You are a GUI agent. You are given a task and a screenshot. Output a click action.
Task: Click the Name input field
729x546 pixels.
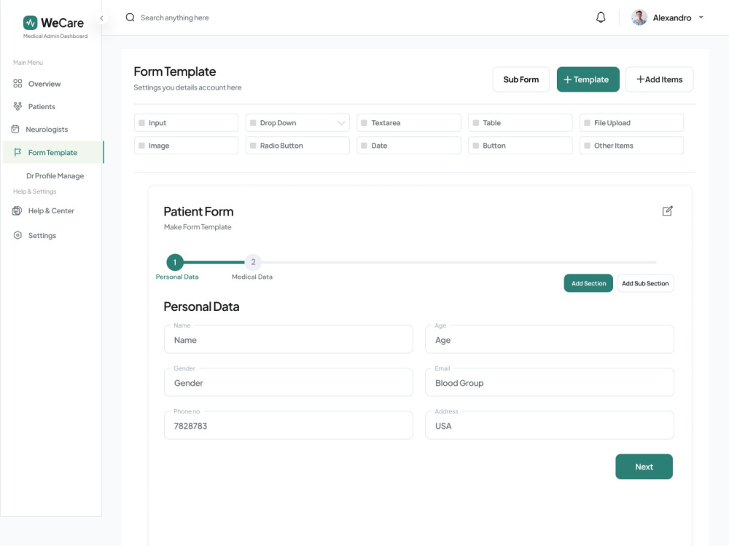tap(288, 339)
